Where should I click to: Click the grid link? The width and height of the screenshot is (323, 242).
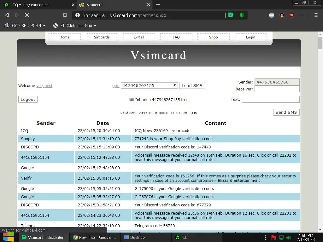[x=116, y=86]
